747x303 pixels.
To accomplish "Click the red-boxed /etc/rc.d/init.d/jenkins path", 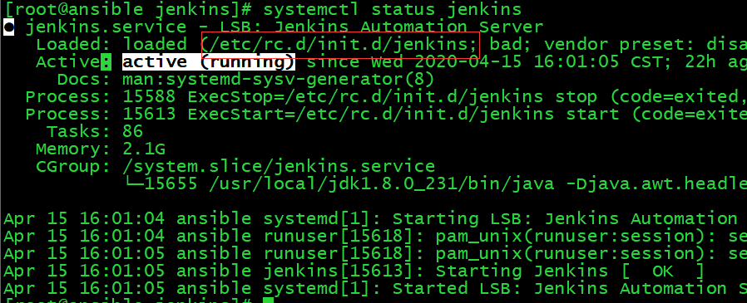I will 340,45.
